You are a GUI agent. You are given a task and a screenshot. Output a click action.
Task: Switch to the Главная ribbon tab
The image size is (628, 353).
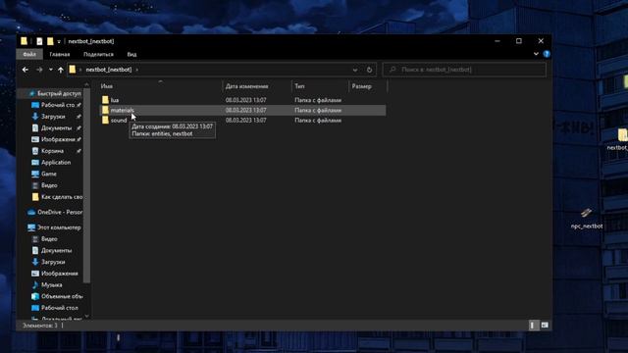tap(60, 54)
